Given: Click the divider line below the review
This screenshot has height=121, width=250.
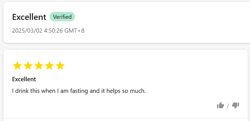Looking at the screenshot, I should tap(125, 118).
